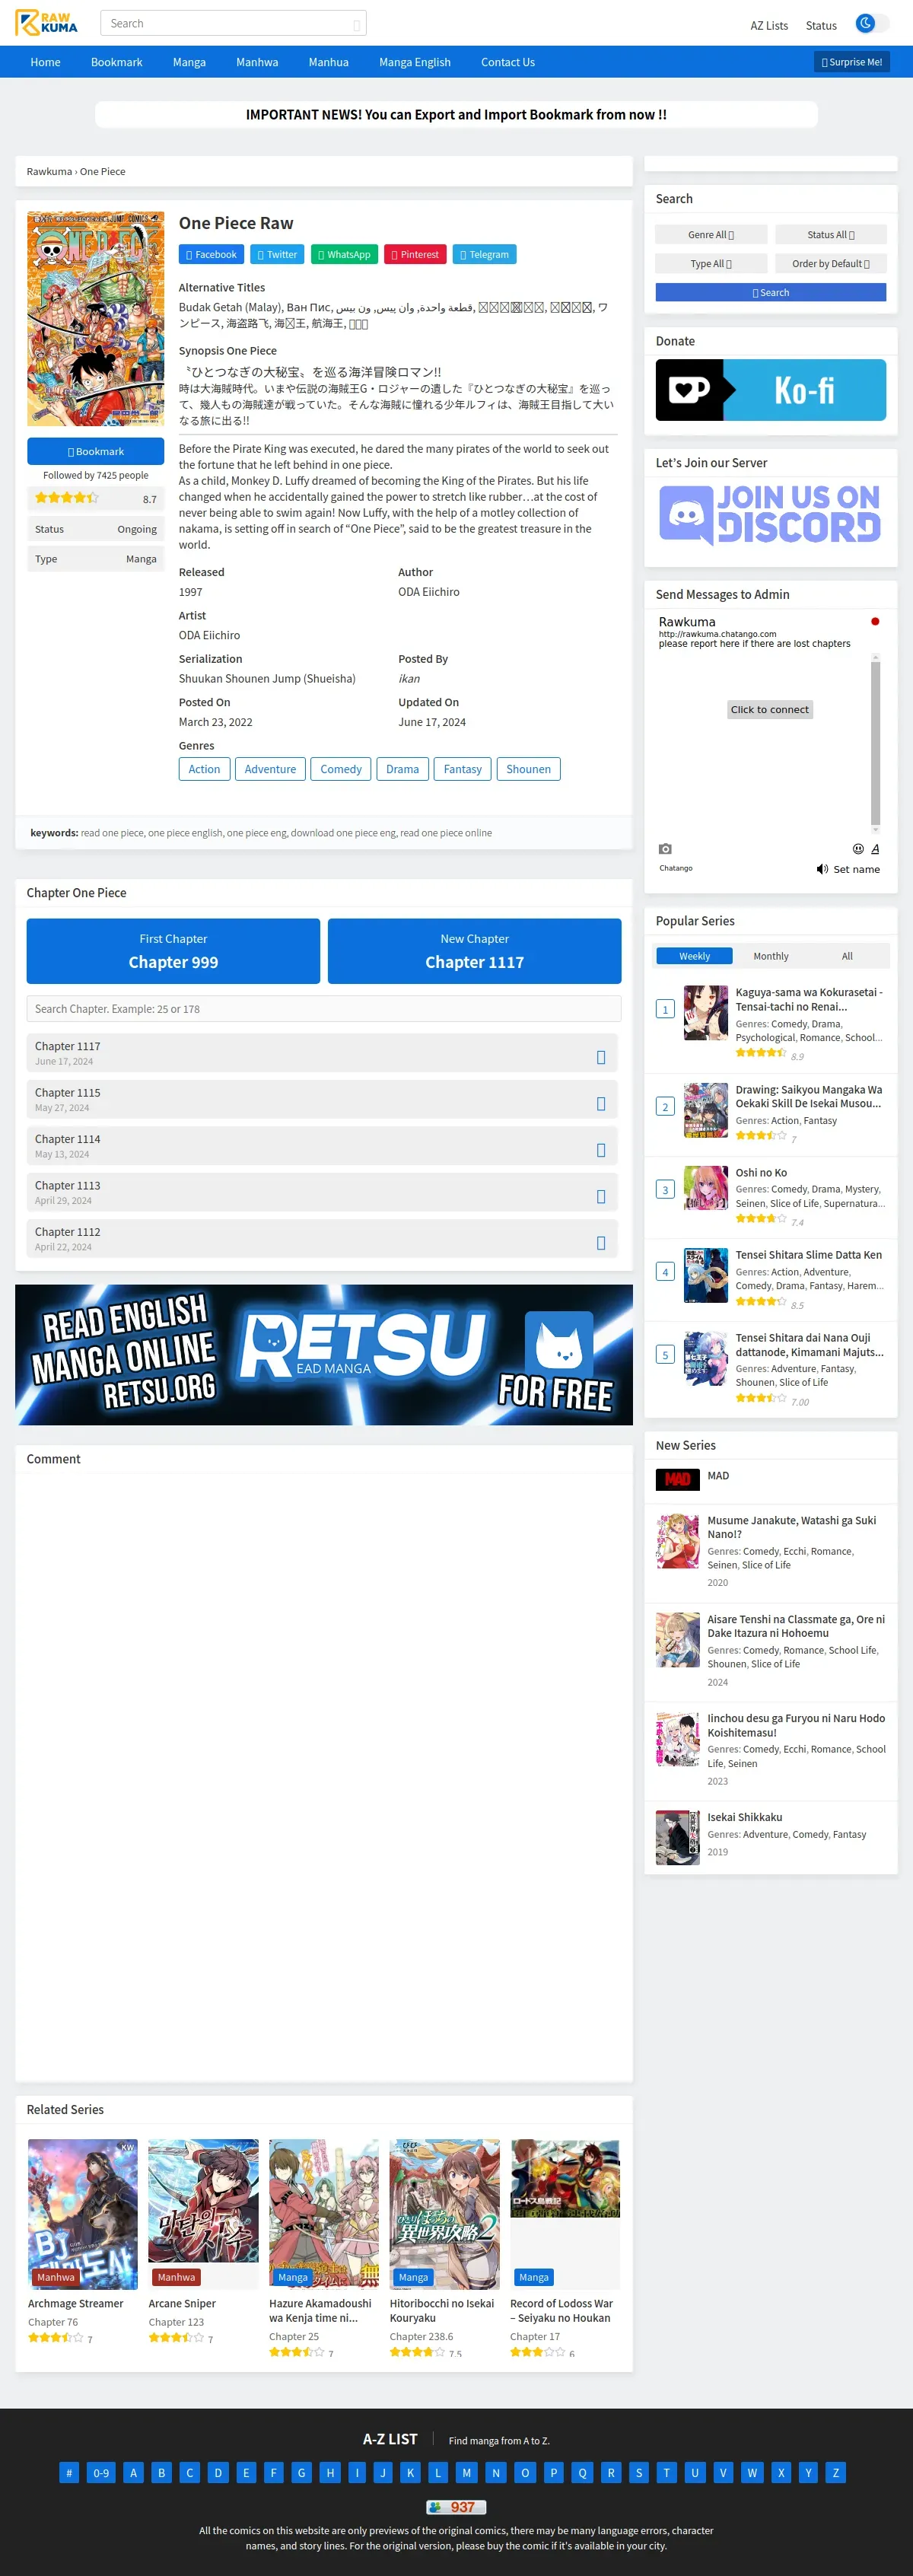Screen dimensions: 913x2576
Task: Open New Chapter 1117
Action: (x=474, y=951)
